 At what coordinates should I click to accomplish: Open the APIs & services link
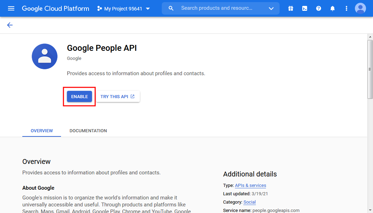click(x=251, y=186)
